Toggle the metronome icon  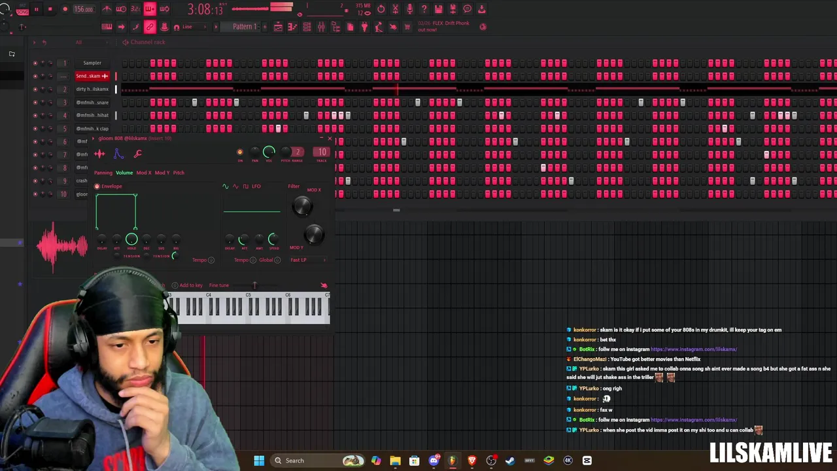pos(107,9)
